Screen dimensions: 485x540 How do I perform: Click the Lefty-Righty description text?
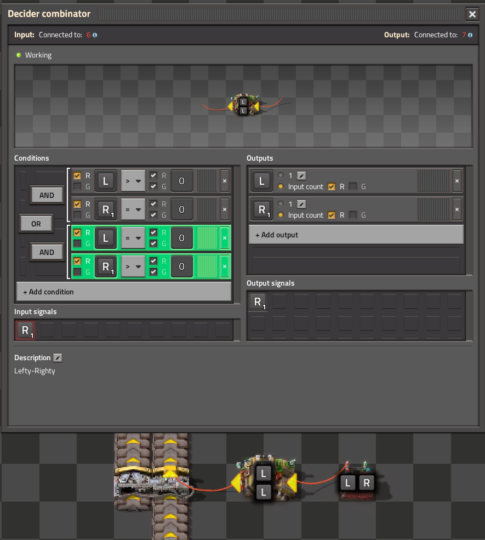tap(35, 371)
